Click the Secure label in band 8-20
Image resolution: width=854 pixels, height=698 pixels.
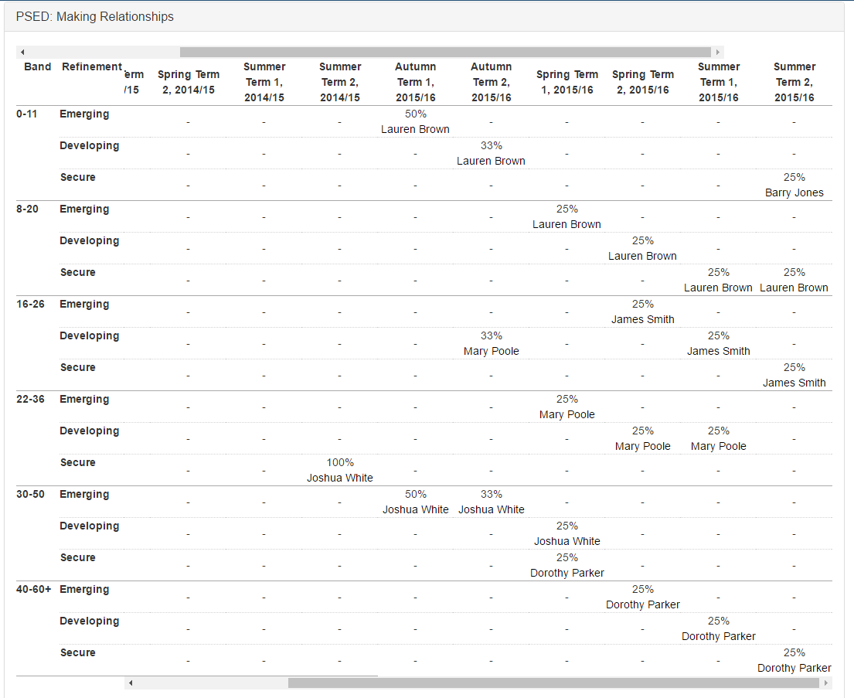pyautogui.click(x=78, y=272)
